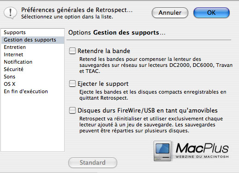Enable the Retendre la bande checkbox
Screen dimensions: 239x173
pos(72,51)
